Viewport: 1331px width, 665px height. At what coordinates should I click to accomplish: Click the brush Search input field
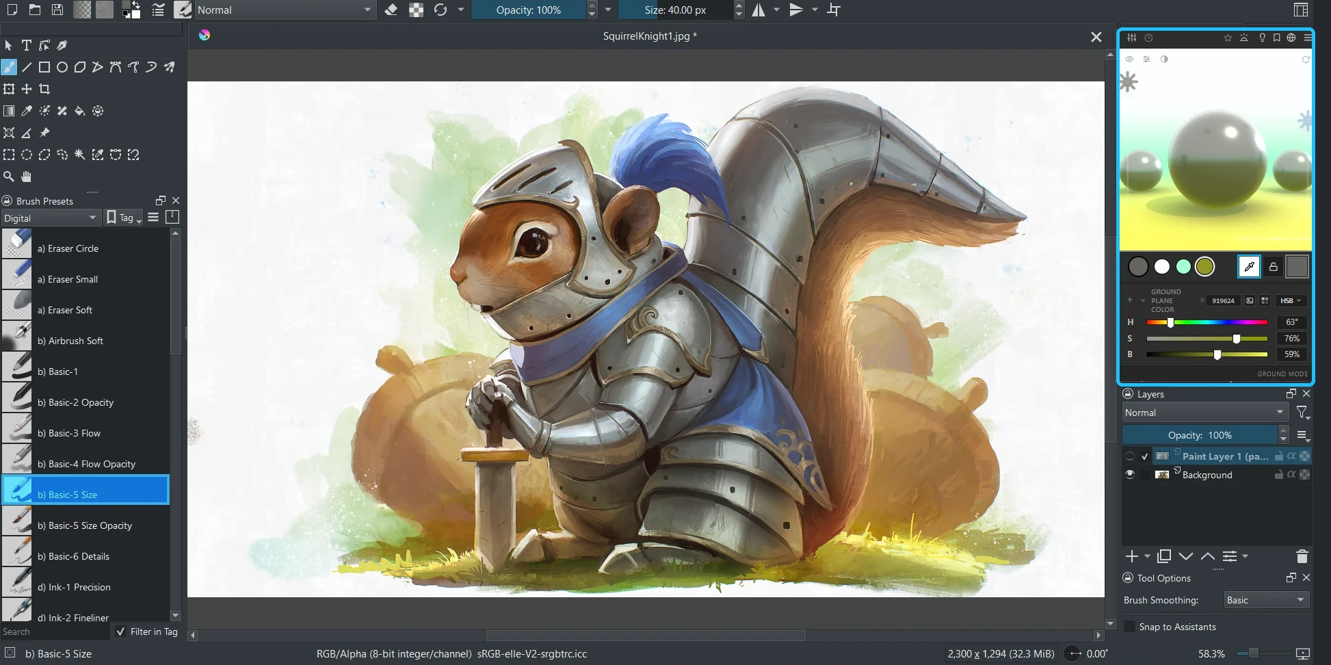tap(55, 631)
